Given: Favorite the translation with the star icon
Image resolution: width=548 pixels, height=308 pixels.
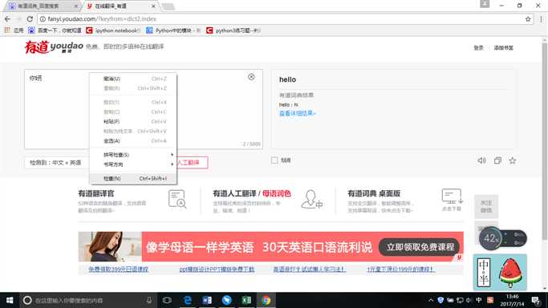Looking at the screenshot, I should [x=513, y=160].
